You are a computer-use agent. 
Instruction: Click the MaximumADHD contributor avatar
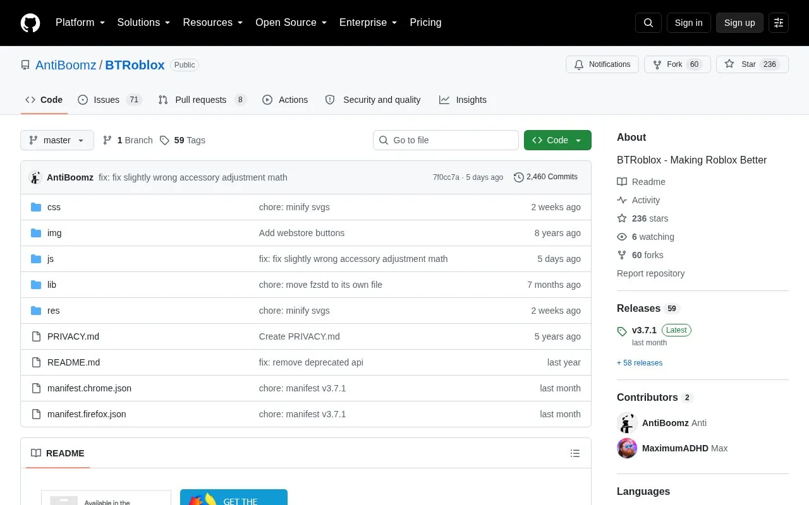pyautogui.click(x=627, y=448)
